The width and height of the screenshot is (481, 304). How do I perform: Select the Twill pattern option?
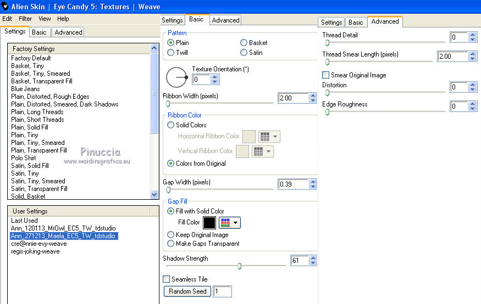tap(170, 52)
